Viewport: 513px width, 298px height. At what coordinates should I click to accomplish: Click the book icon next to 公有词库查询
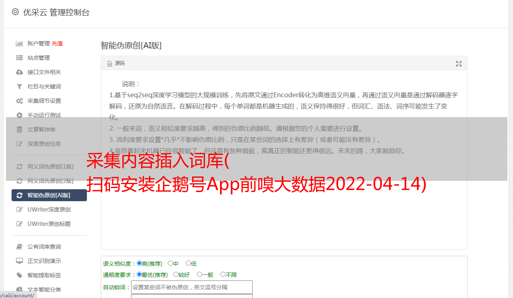19,247
